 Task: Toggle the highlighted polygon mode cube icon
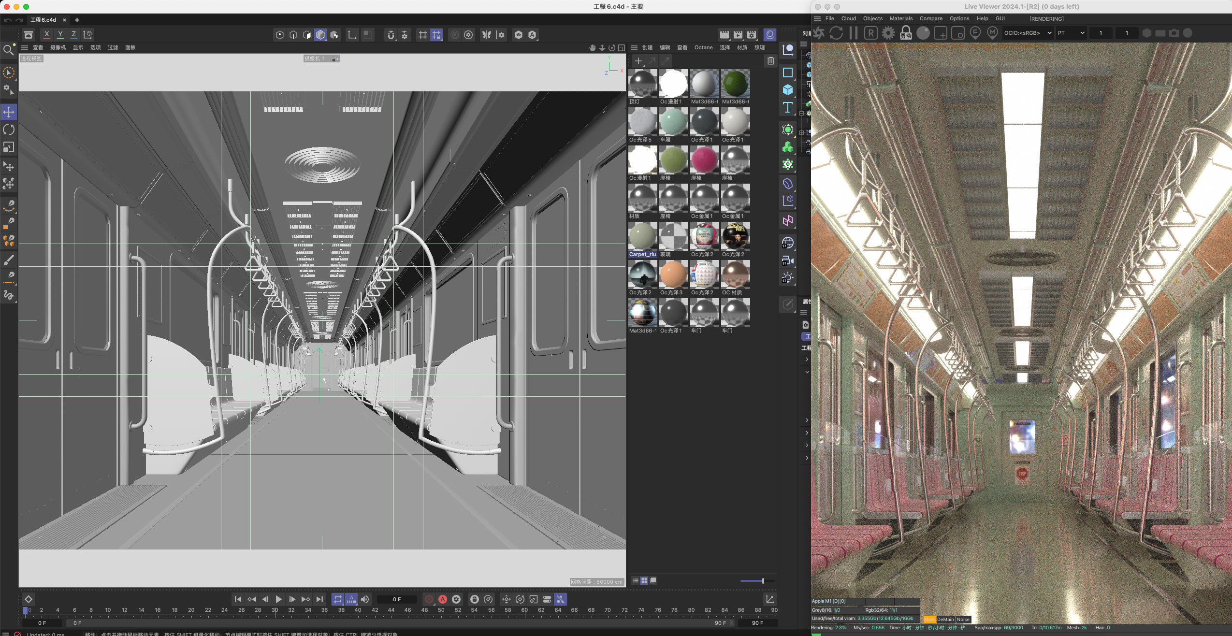click(x=320, y=35)
